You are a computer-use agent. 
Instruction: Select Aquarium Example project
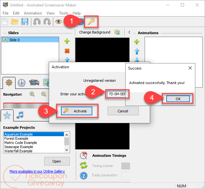pos(34,134)
